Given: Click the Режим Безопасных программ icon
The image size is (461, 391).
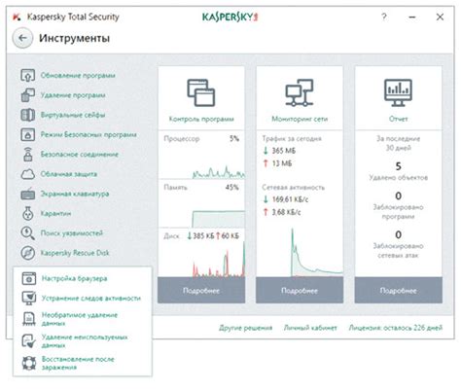Looking at the screenshot, I should (28, 135).
